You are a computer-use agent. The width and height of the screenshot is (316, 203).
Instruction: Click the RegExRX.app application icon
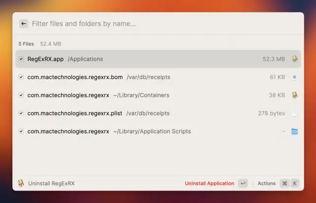pos(295,59)
